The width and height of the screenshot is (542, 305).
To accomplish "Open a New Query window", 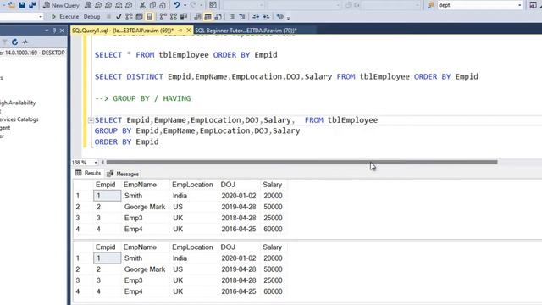I will click(x=61, y=5).
